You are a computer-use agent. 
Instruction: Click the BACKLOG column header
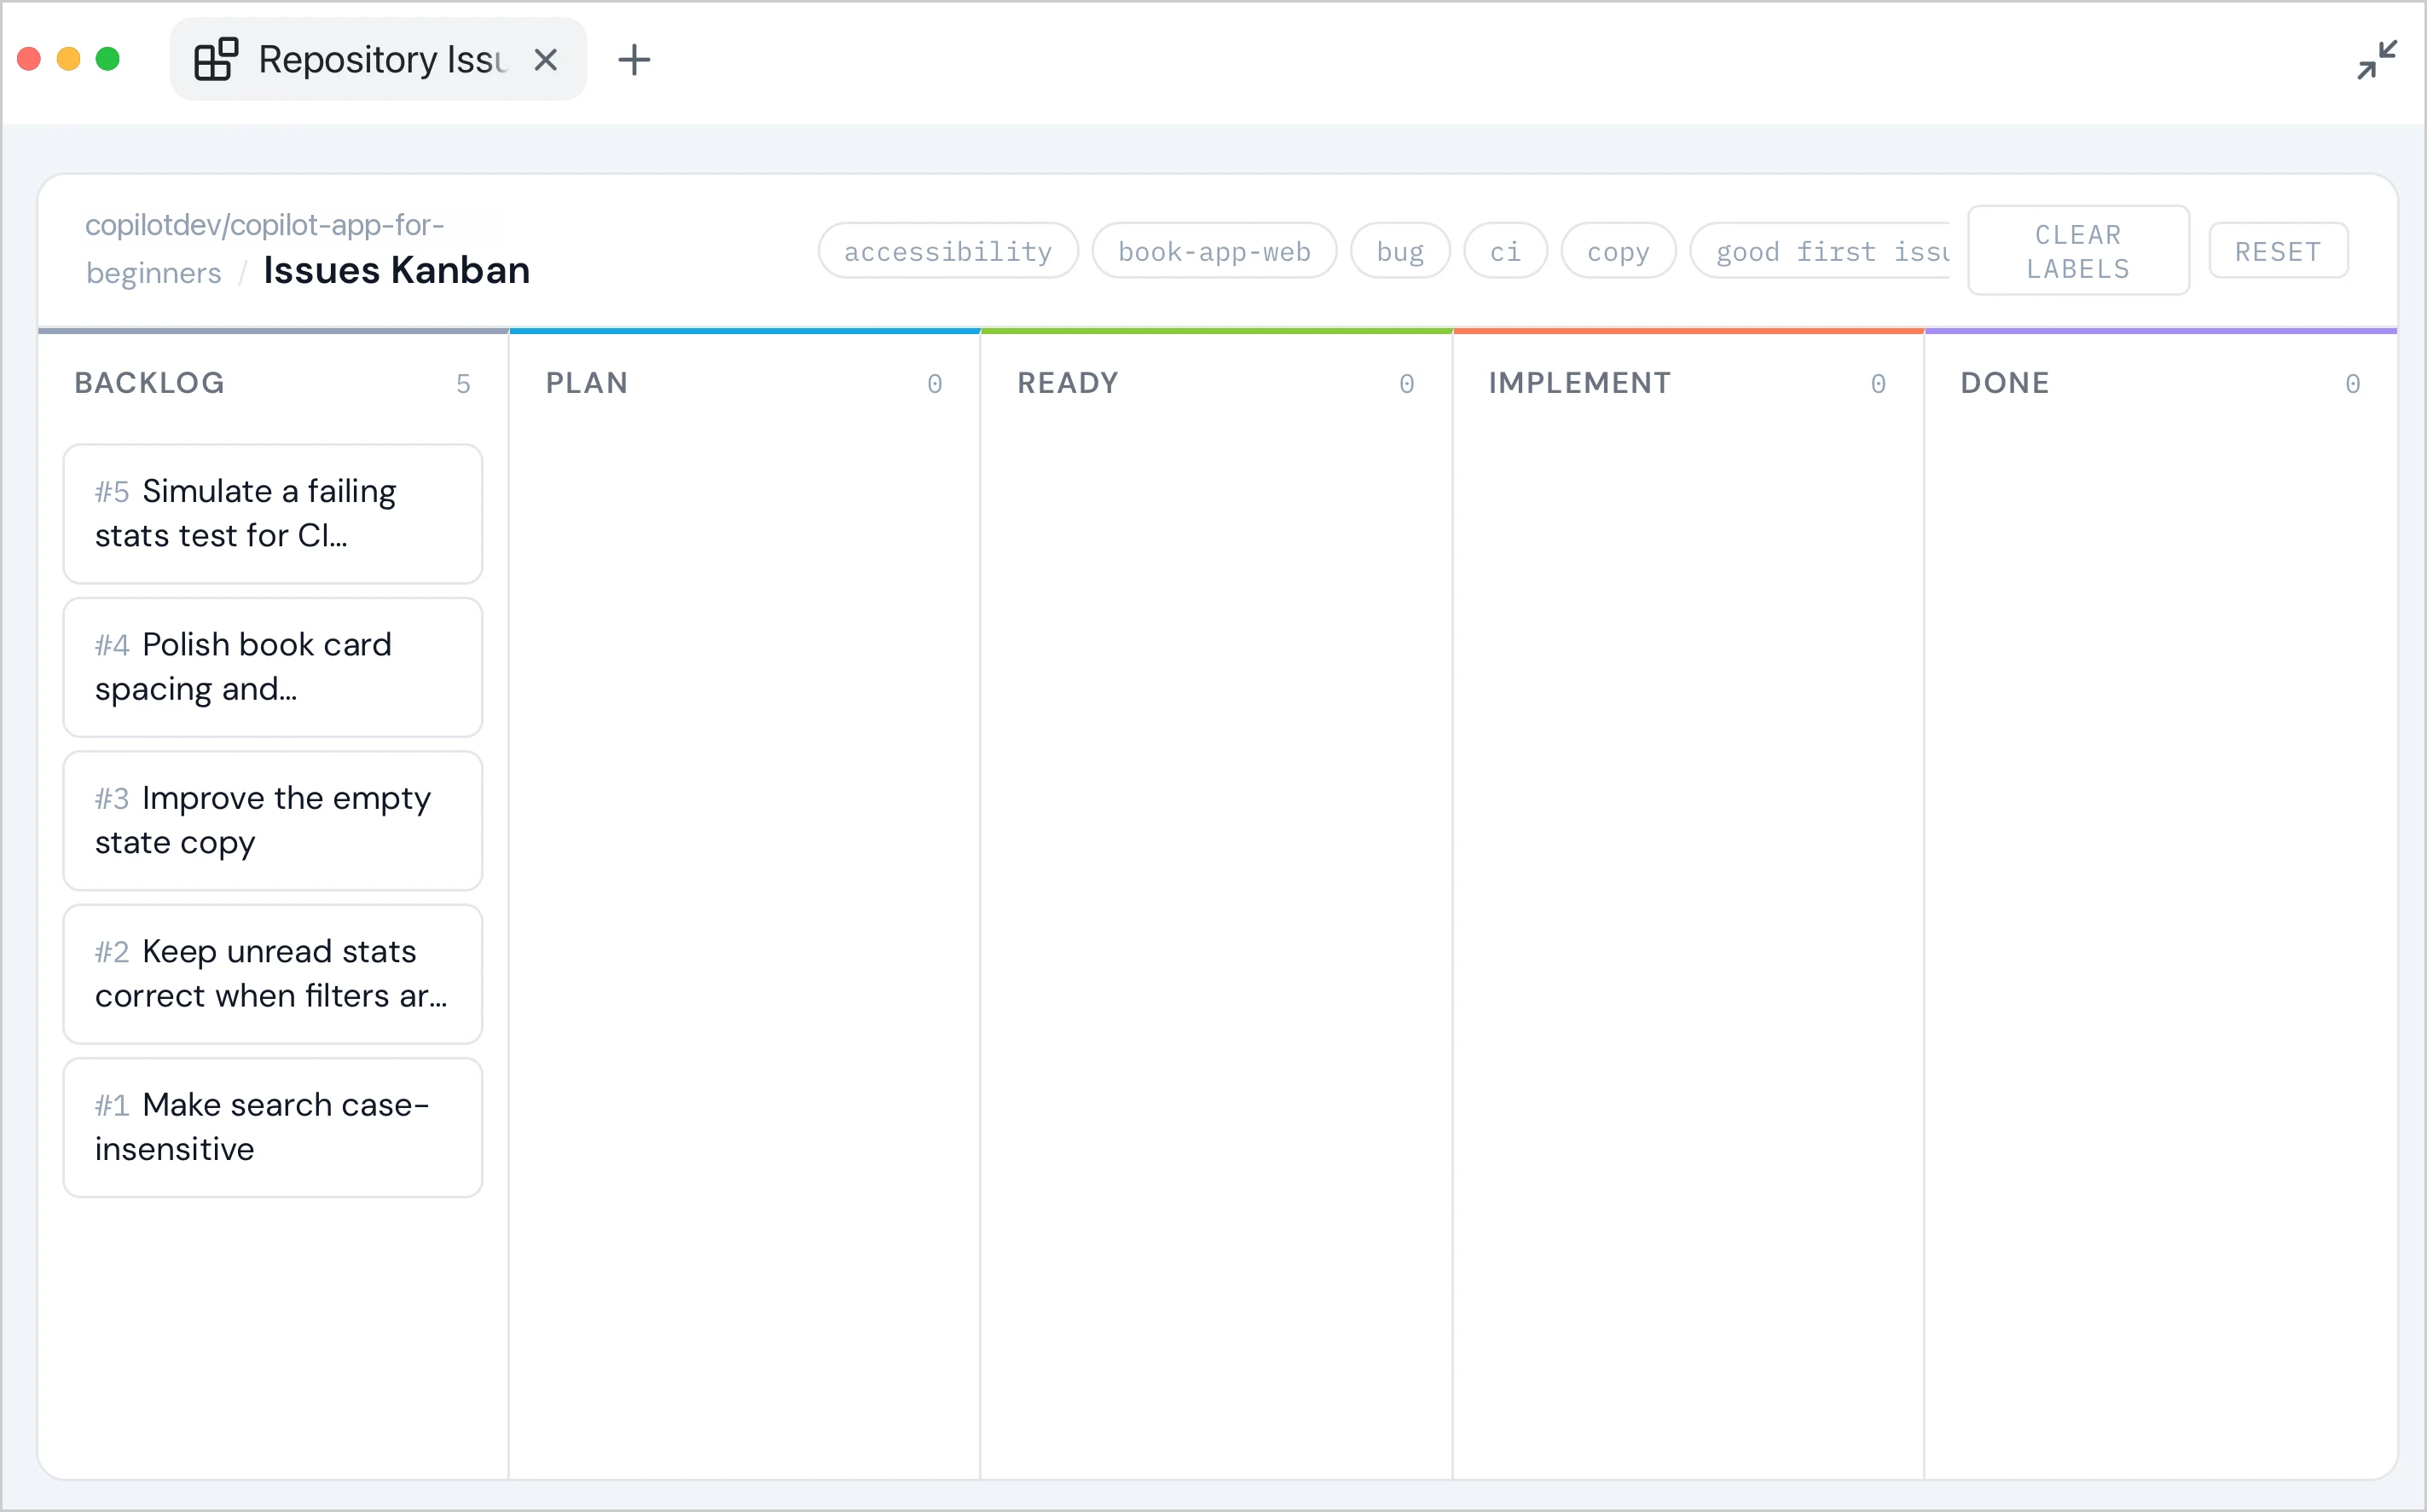tap(149, 383)
